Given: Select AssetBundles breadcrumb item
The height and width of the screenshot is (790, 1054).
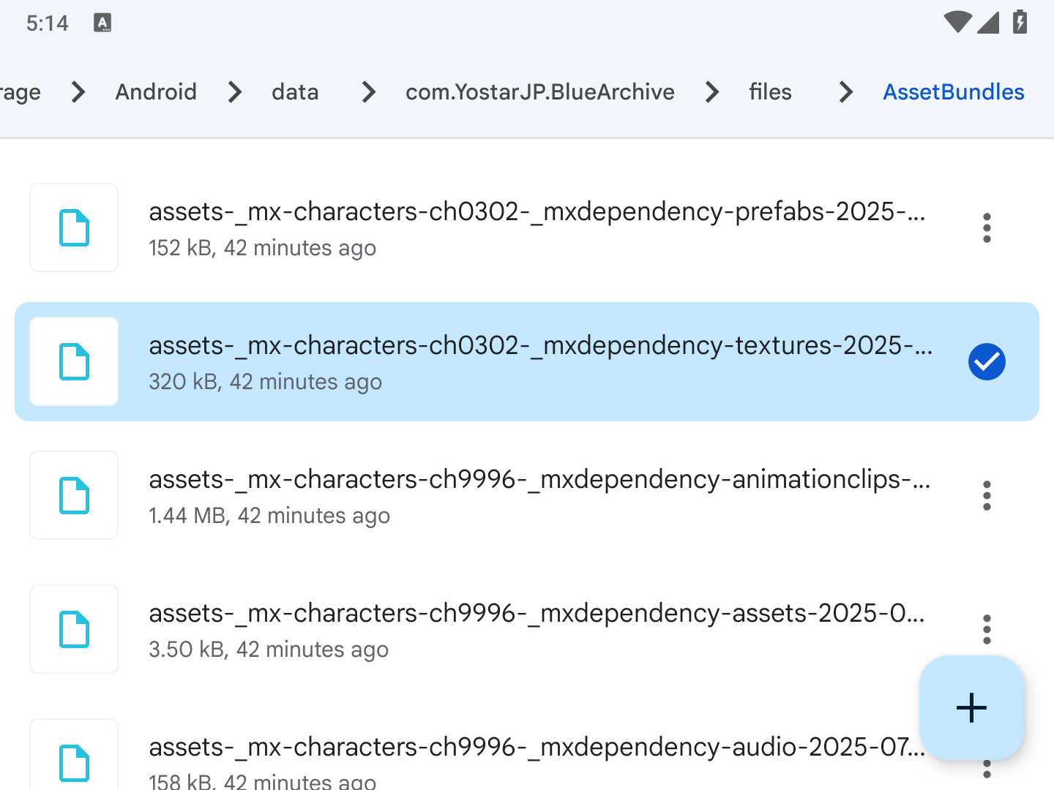Looking at the screenshot, I should [x=953, y=92].
